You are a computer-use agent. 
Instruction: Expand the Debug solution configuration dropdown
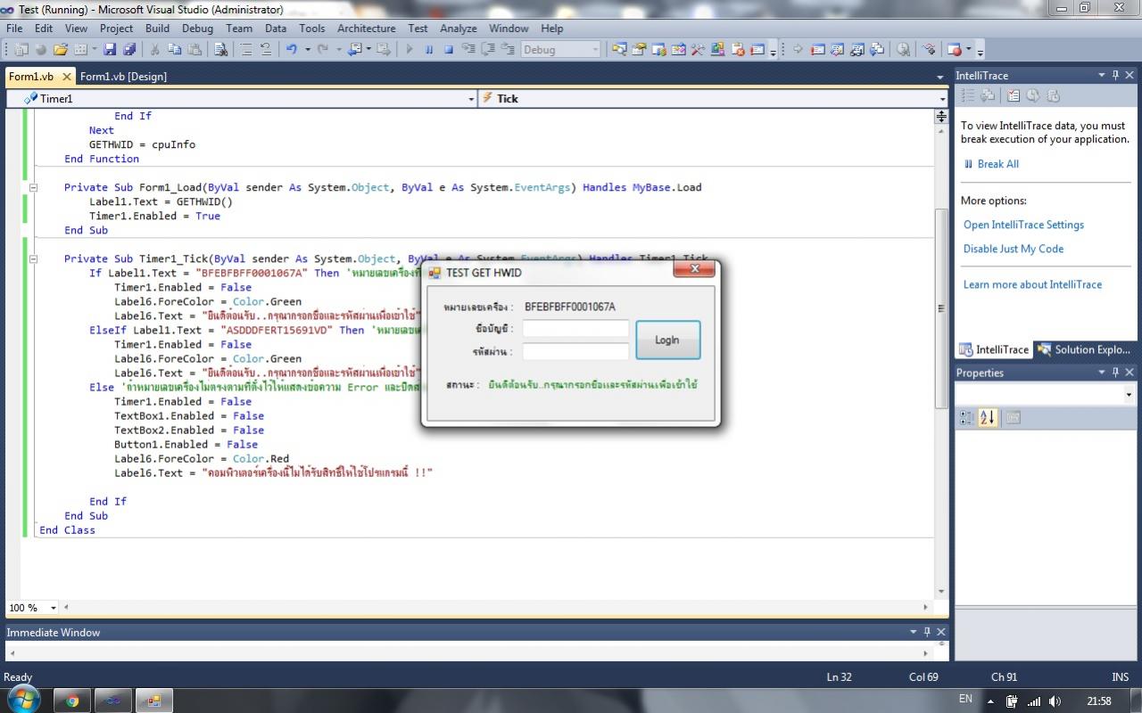pyautogui.click(x=595, y=50)
